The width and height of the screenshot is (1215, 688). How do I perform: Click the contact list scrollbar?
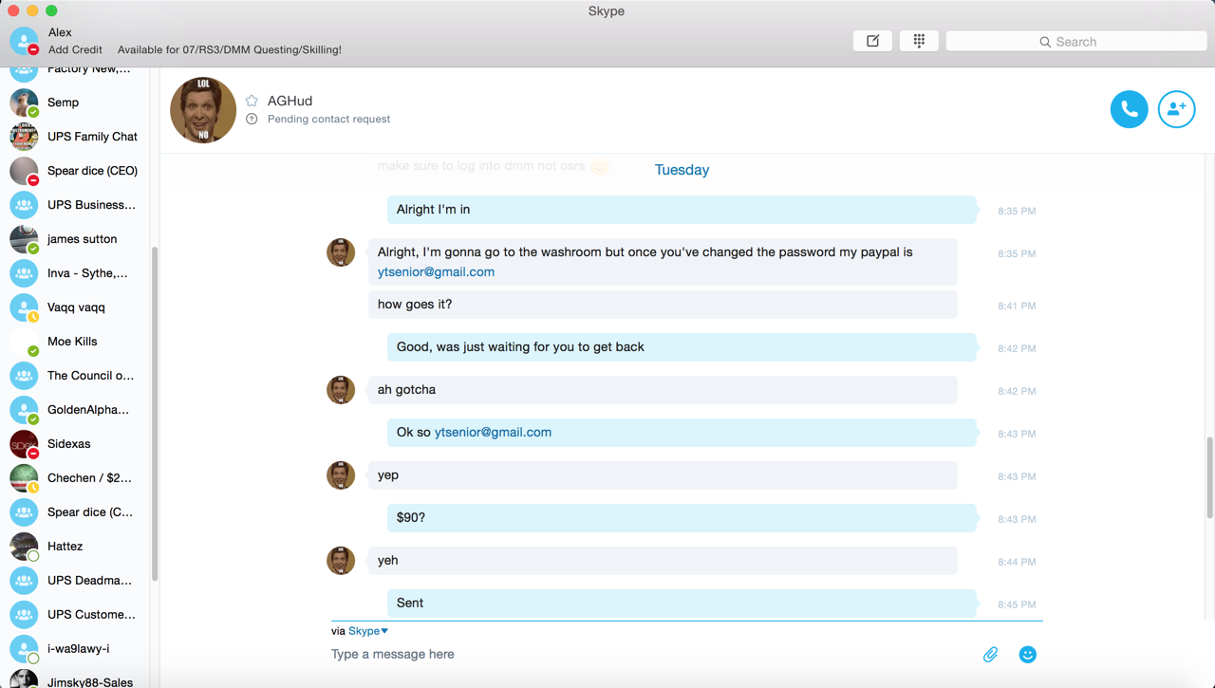(155, 414)
